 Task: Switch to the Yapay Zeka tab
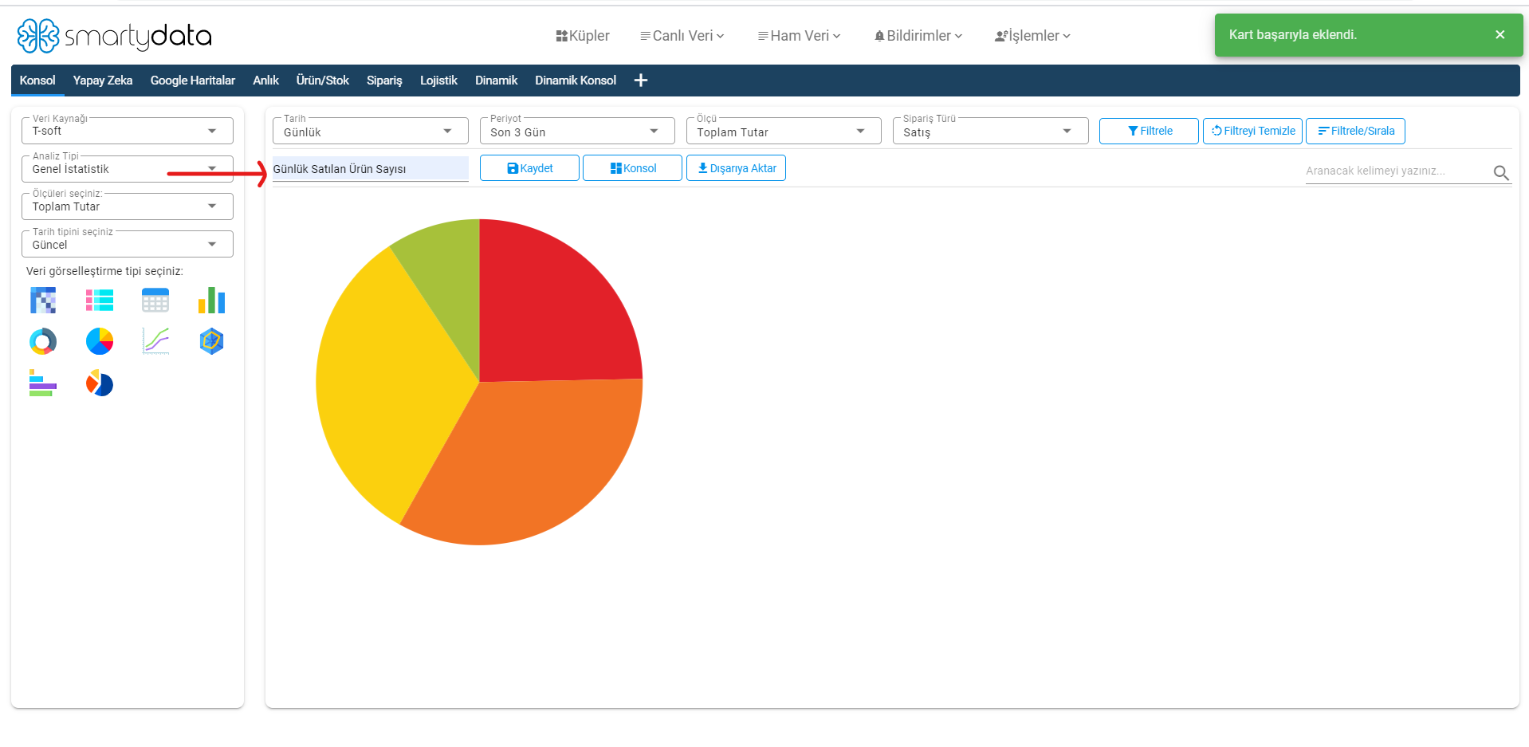tap(103, 81)
